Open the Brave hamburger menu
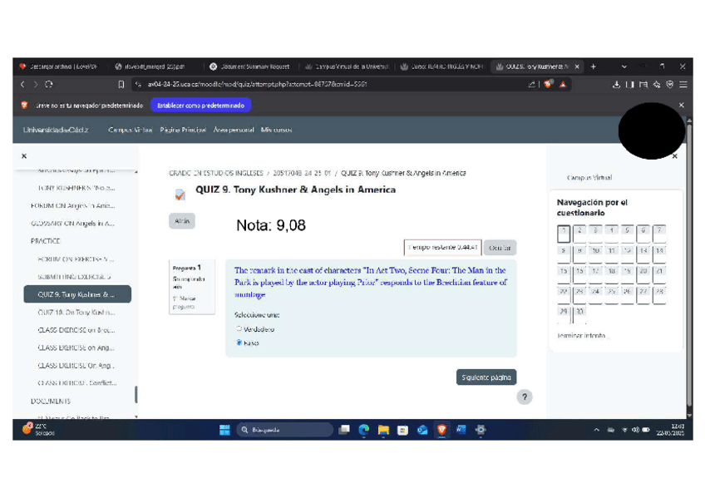 pyautogui.click(x=683, y=84)
